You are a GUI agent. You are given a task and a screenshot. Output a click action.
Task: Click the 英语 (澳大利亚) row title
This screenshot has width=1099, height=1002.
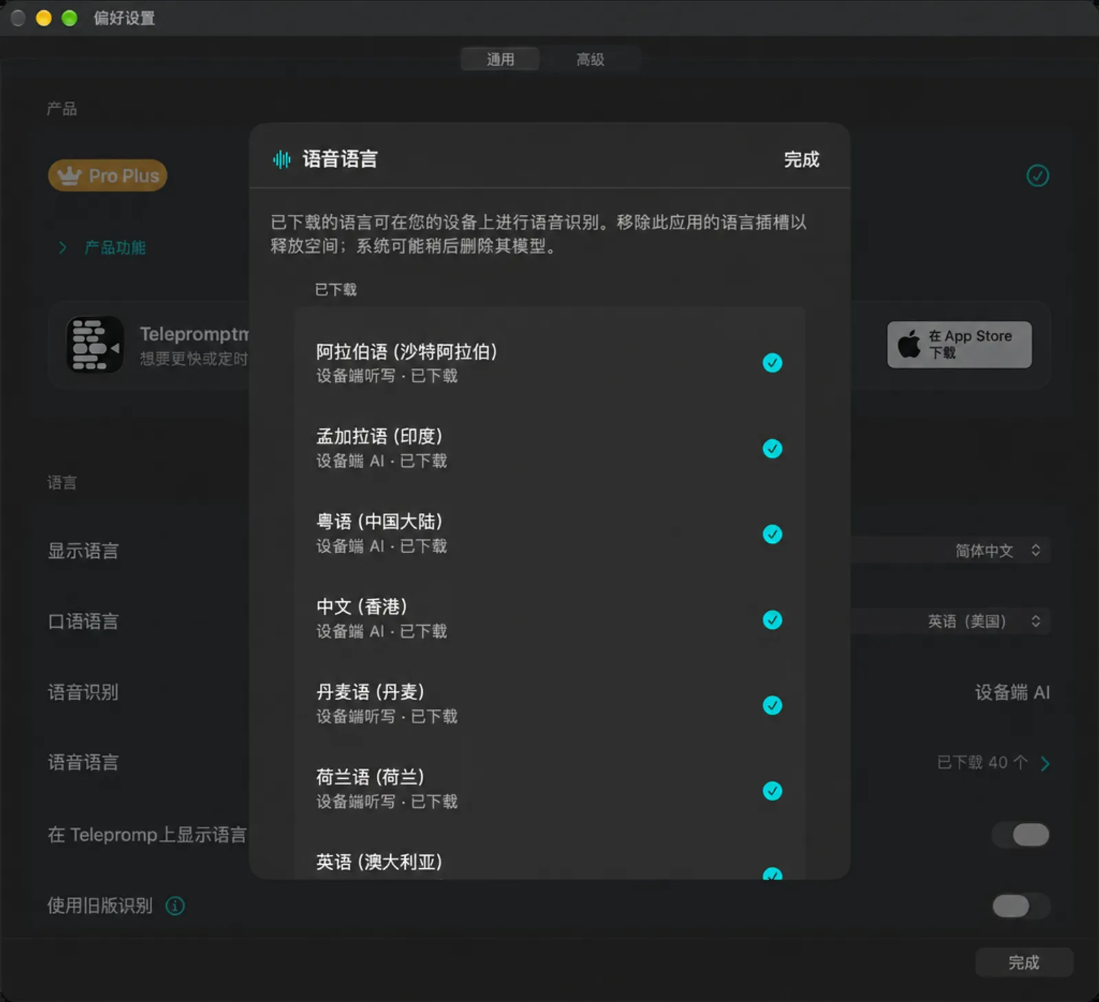click(379, 862)
